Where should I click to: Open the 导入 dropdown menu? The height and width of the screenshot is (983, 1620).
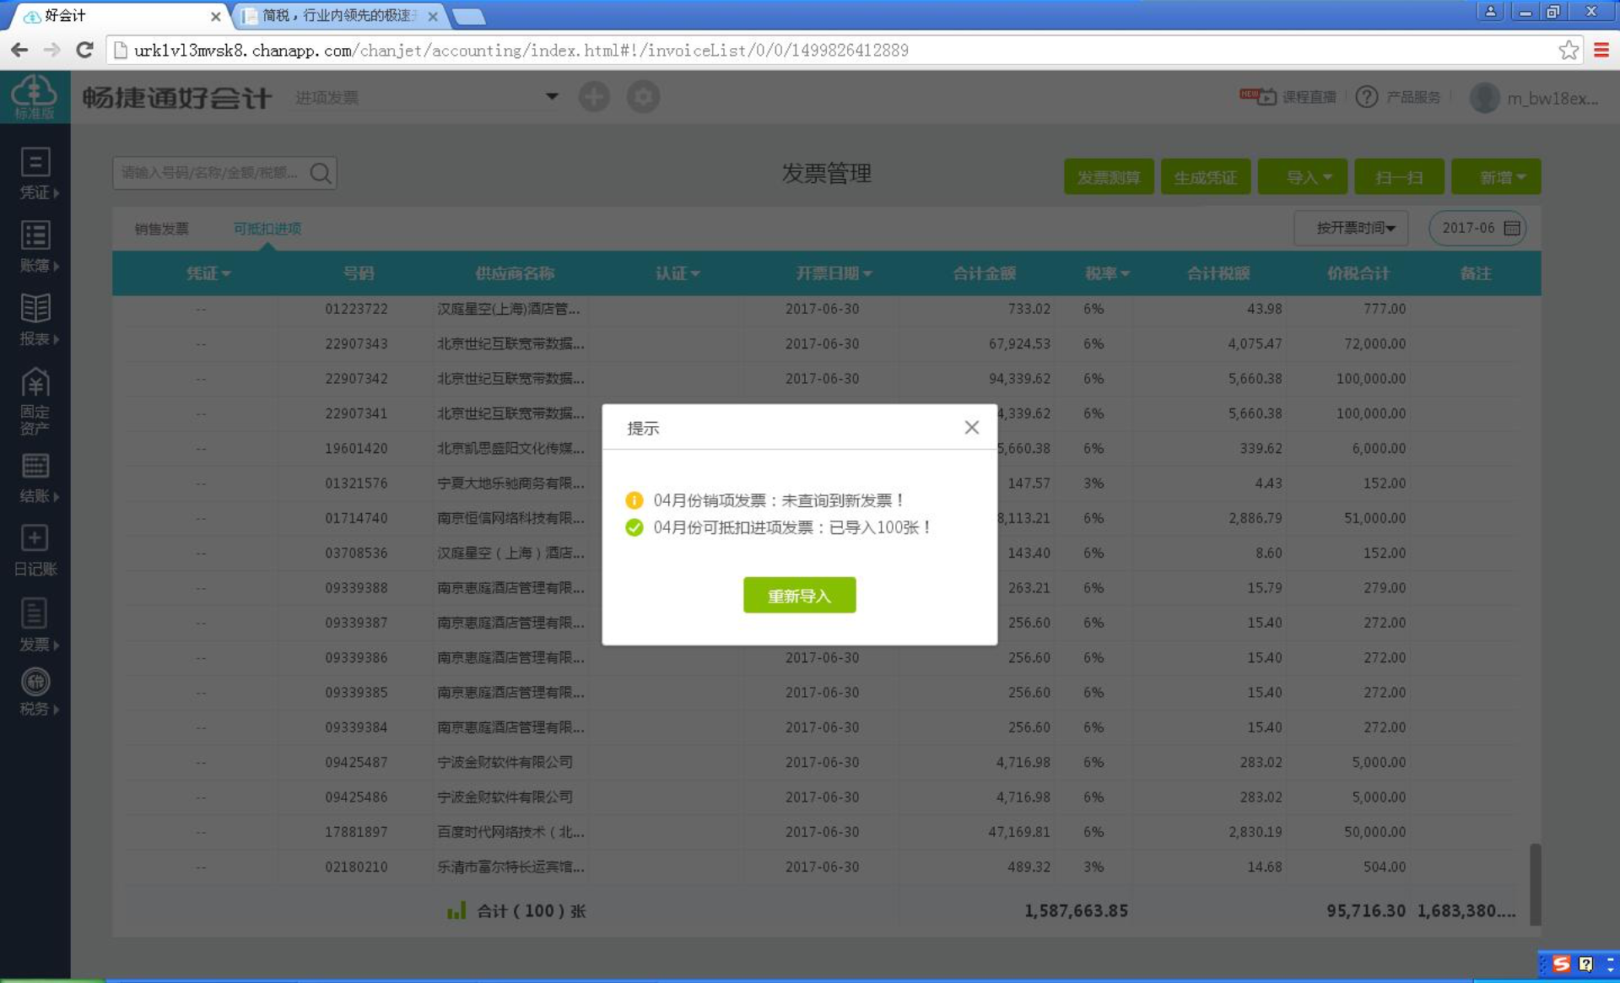point(1303,176)
